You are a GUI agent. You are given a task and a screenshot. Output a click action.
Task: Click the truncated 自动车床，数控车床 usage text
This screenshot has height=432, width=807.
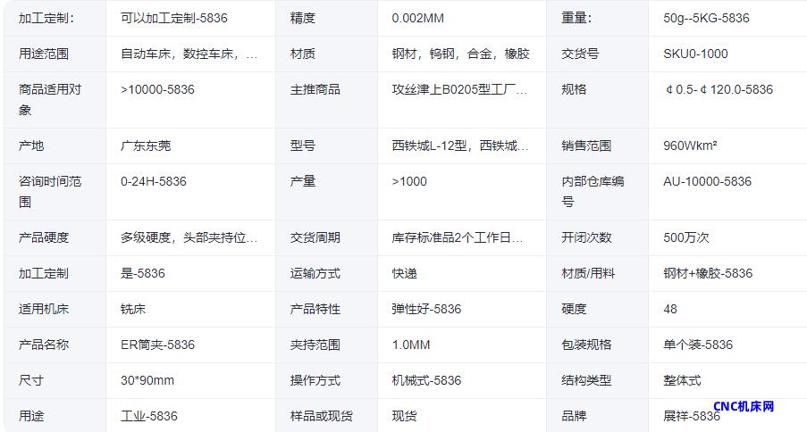189,54
